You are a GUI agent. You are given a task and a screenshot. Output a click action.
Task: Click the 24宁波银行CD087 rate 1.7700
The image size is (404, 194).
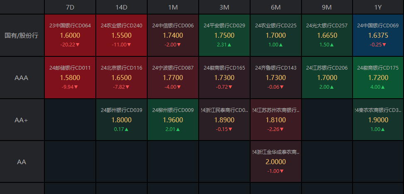(173, 78)
